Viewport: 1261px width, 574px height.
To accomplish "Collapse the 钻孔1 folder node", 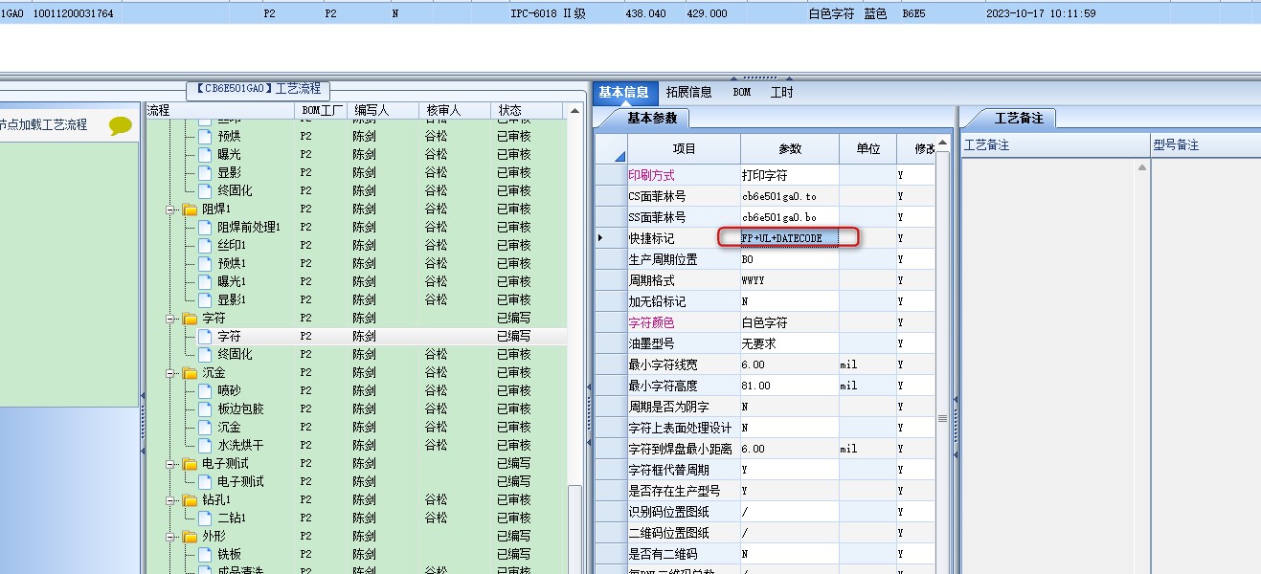I will pyautogui.click(x=171, y=499).
